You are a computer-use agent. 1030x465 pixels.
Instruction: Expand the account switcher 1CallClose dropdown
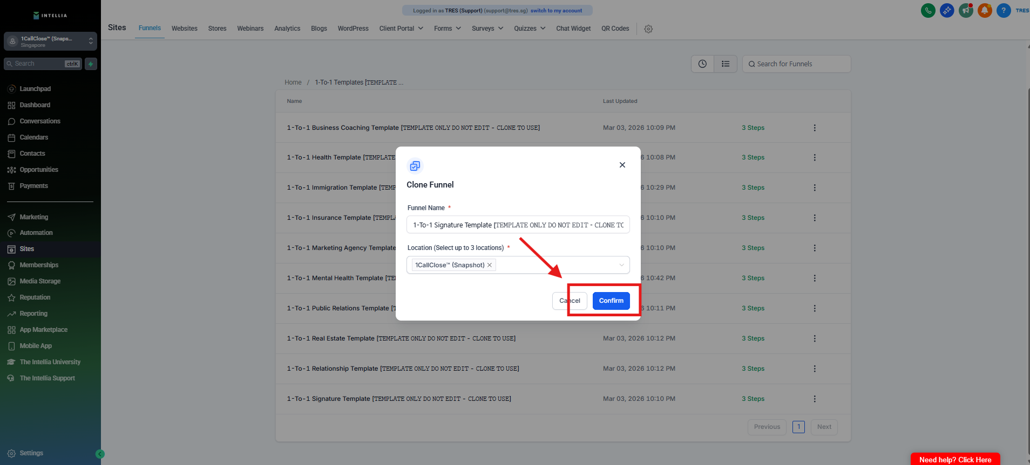pyautogui.click(x=50, y=41)
